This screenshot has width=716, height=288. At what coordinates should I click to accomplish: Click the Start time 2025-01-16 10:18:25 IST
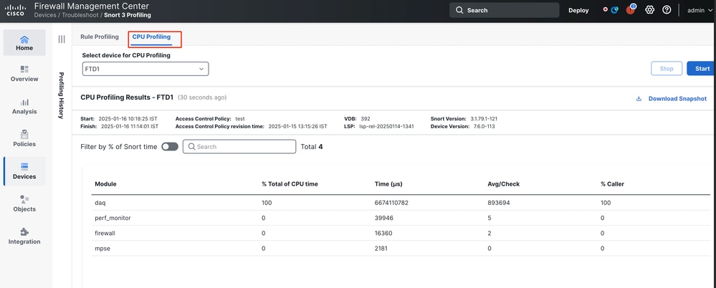[x=128, y=119]
